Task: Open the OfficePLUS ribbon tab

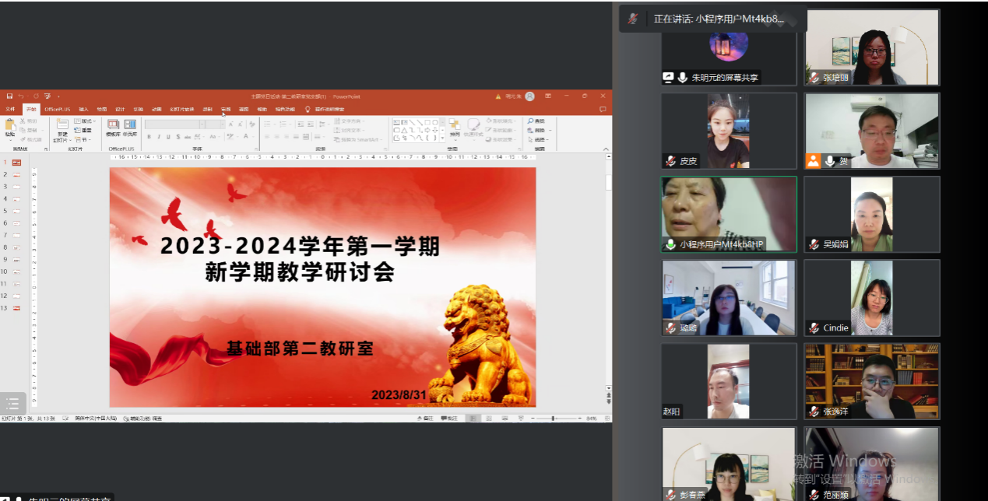Action: pyautogui.click(x=58, y=109)
